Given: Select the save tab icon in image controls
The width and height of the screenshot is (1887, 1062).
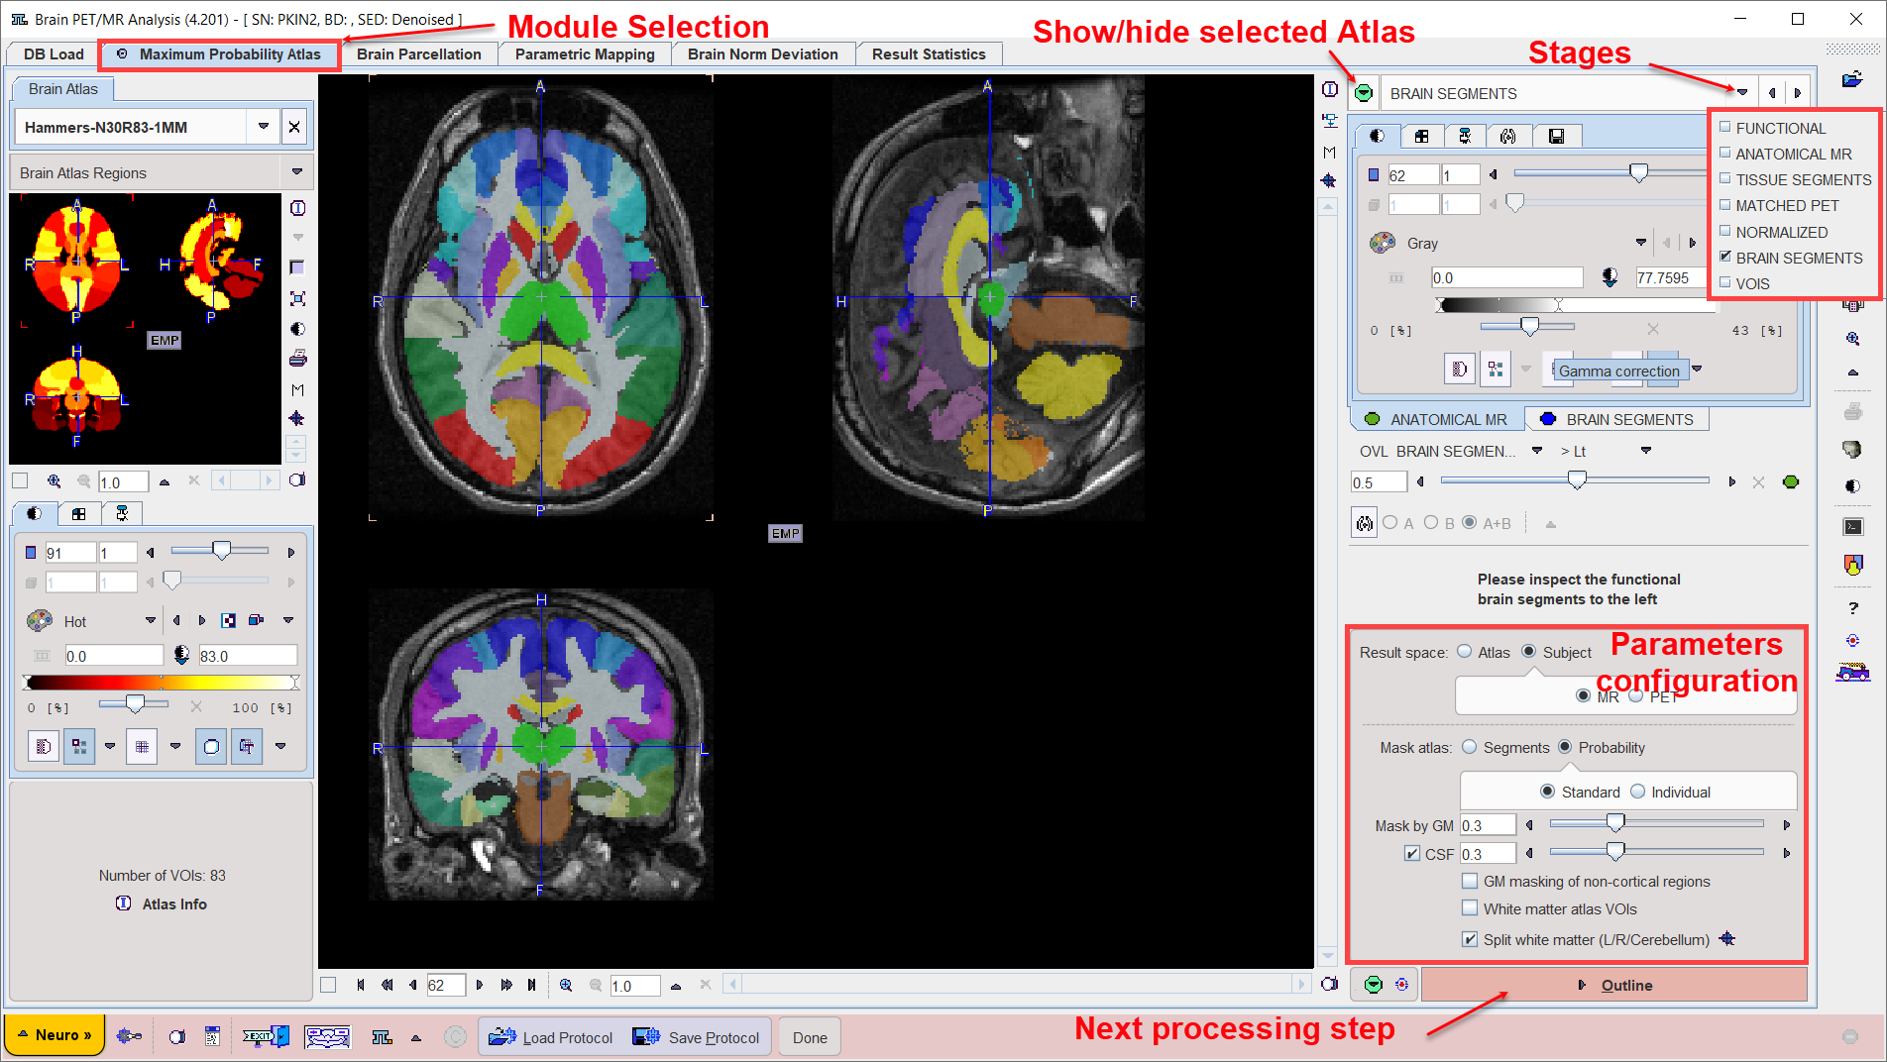Looking at the screenshot, I should click(1556, 136).
